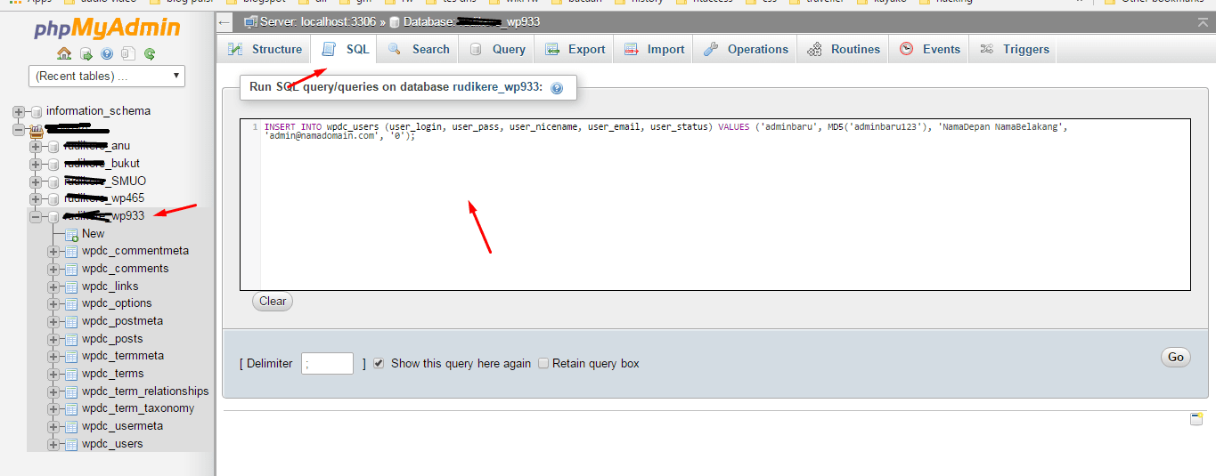
Task: Click the table icon beside wpdc_termmeta
Action: coord(72,357)
